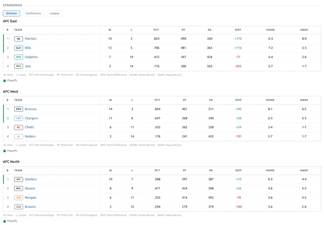This screenshot has height=225, width=324.
Task: Click the Playoffs legend under AFC West
Action: [10, 151]
